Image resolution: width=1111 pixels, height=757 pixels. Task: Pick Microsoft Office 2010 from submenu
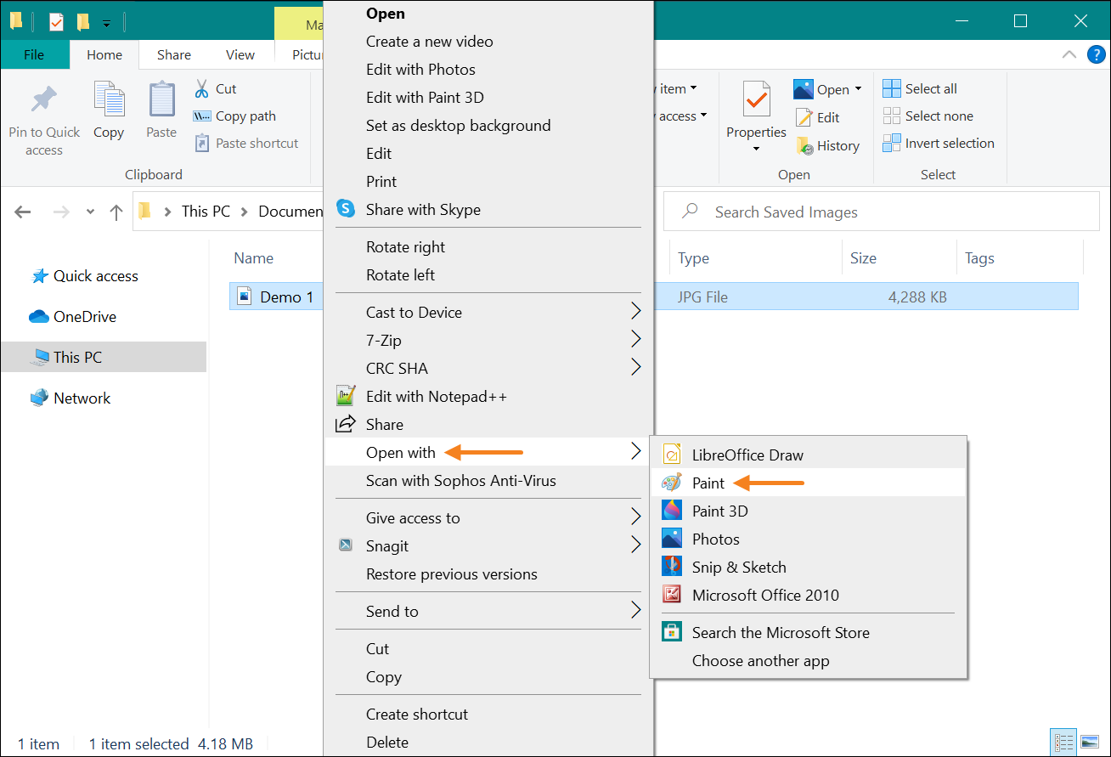pos(764,595)
